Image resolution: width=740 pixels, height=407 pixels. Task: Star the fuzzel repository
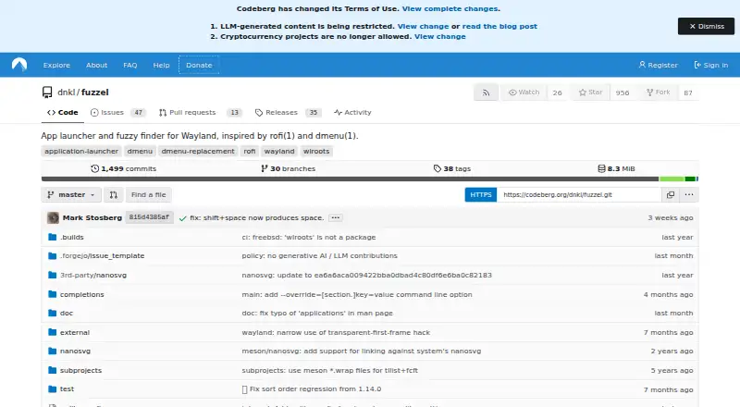click(x=590, y=92)
